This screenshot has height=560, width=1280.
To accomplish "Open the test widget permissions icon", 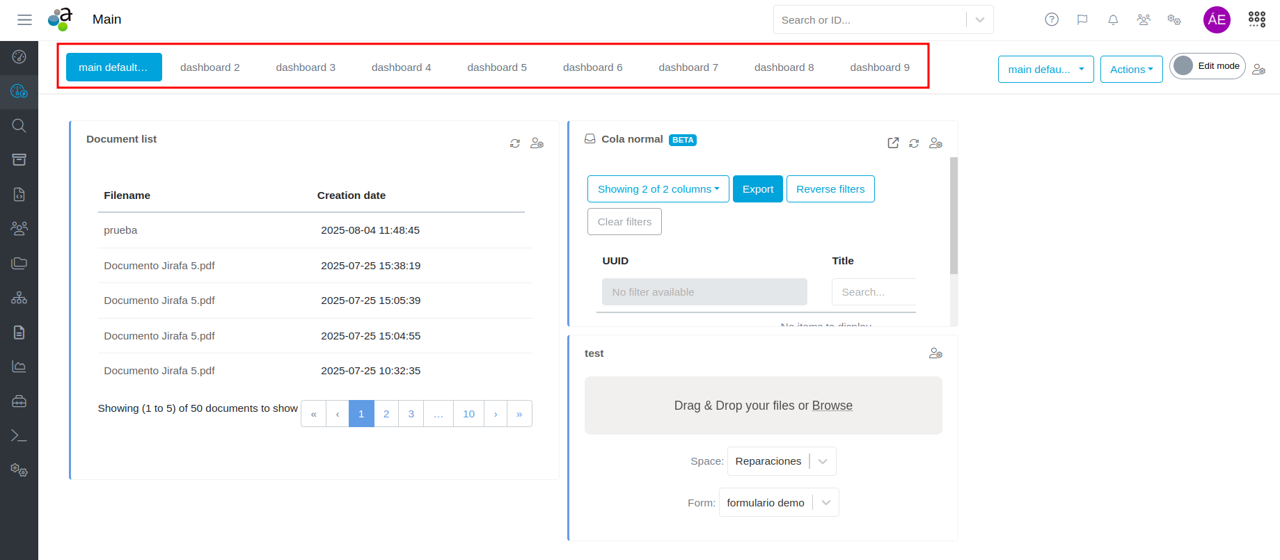I will click(x=935, y=353).
